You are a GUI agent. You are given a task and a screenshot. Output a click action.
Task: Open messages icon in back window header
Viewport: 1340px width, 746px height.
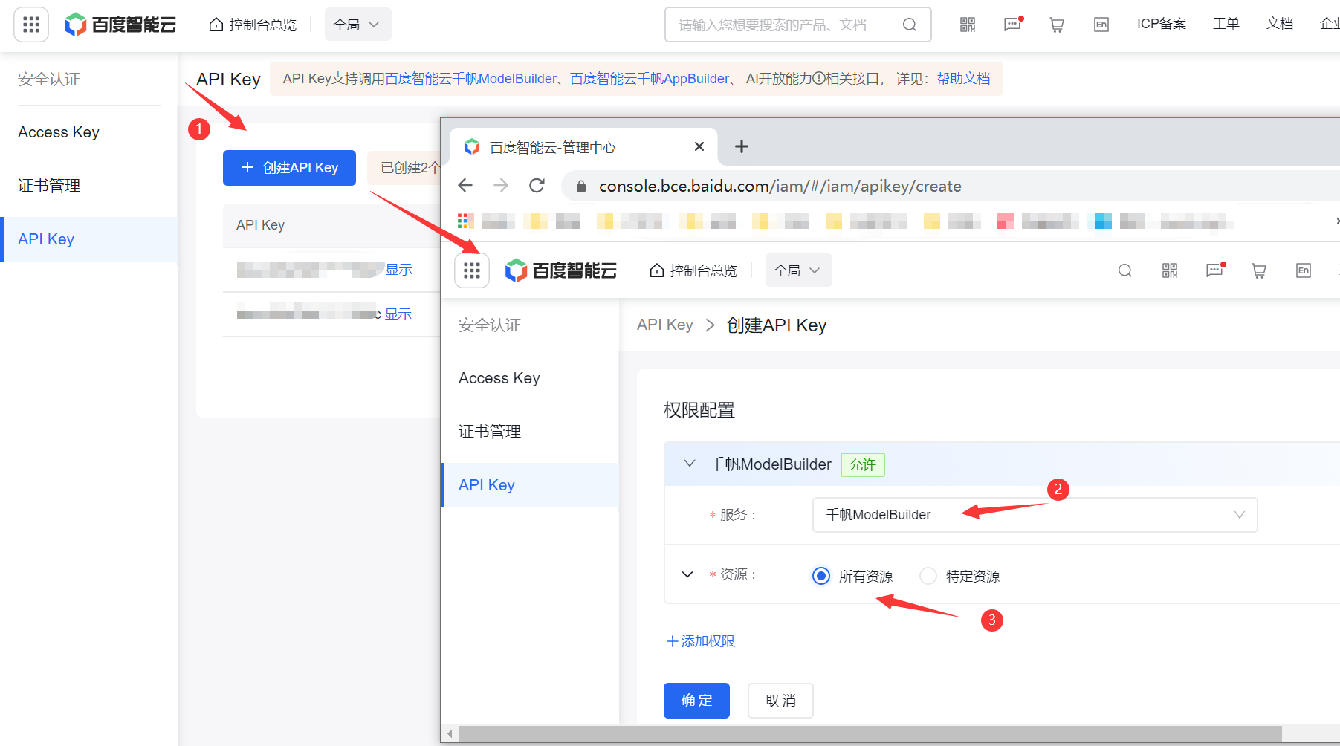coord(1013,25)
